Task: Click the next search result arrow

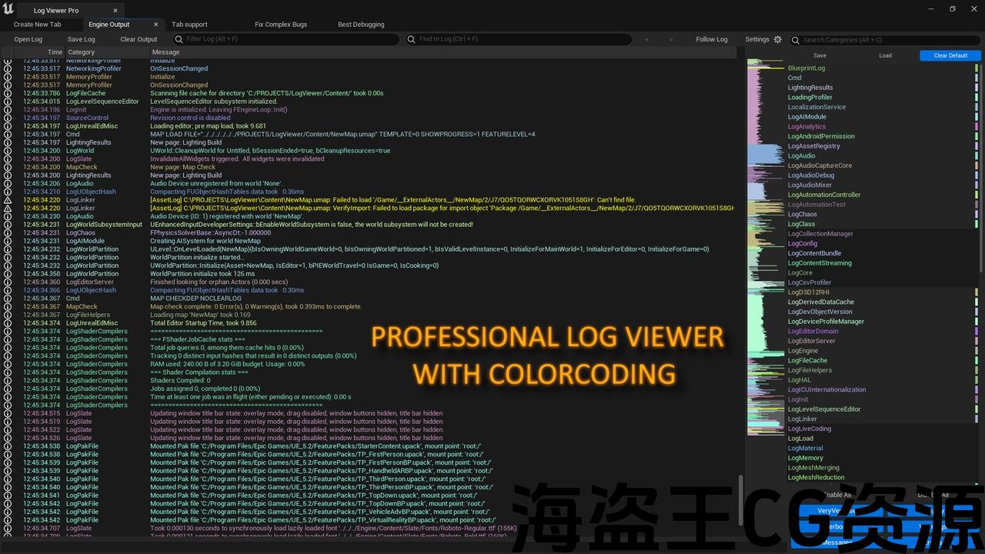Action: 671,39
